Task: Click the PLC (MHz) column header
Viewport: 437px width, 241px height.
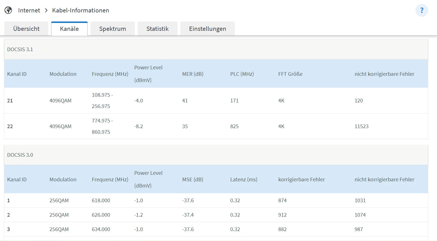Action: point(242,74)
